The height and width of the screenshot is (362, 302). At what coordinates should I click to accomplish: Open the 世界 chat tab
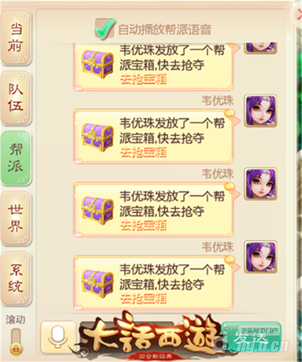click(x=16, y=218)
